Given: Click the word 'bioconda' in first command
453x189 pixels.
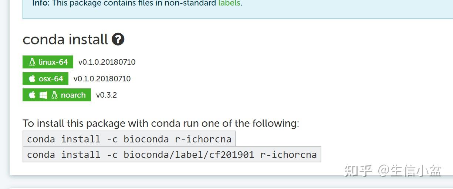Looking at the screenshot, I should click(146, 139).
